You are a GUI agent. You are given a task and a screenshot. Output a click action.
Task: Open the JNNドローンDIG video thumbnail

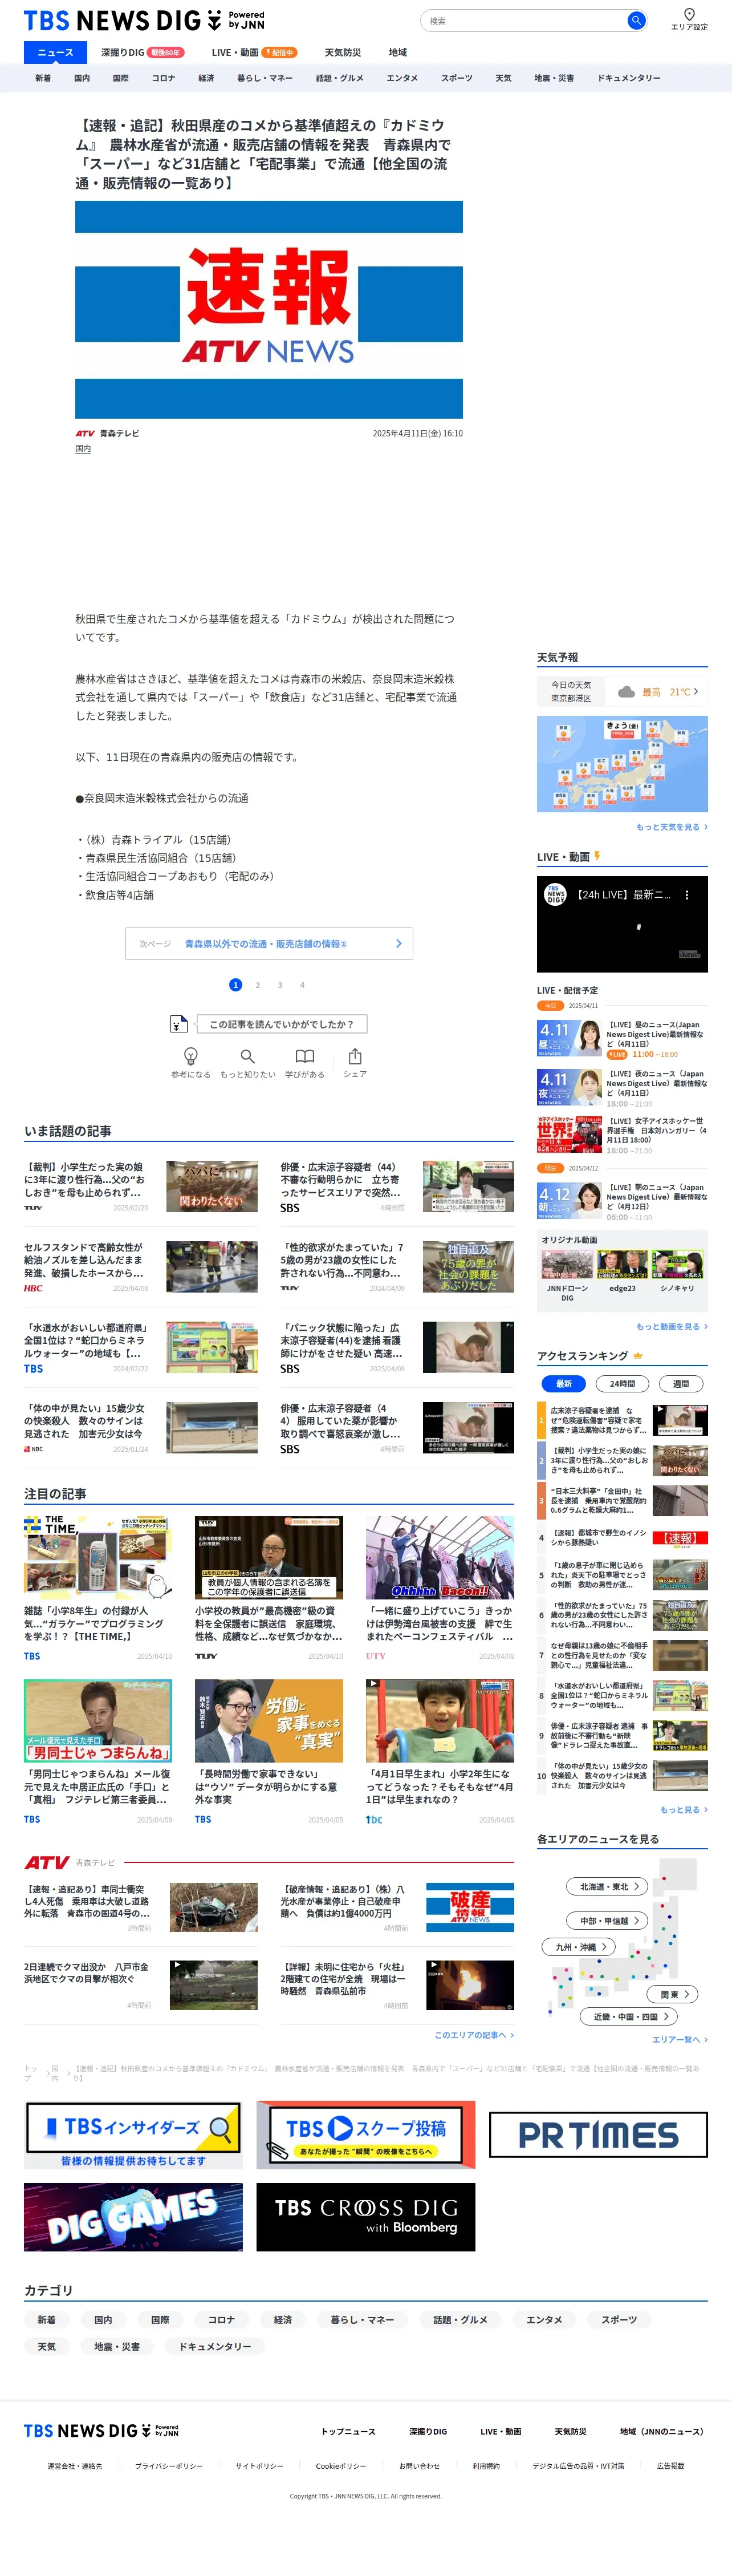(x=567, y=1265)
